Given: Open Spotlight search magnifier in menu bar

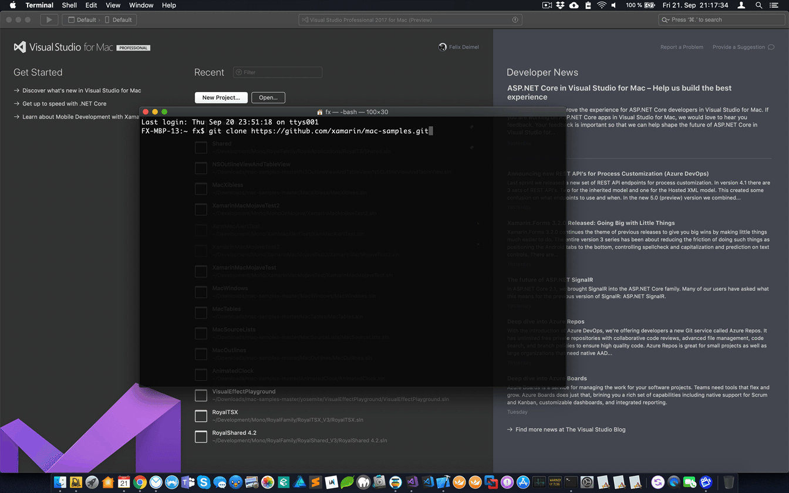Looking at the screenshot, I should coord(758,5).
